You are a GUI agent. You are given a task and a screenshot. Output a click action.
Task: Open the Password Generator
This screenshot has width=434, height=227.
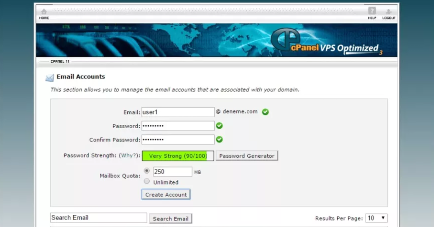(247, 156)
